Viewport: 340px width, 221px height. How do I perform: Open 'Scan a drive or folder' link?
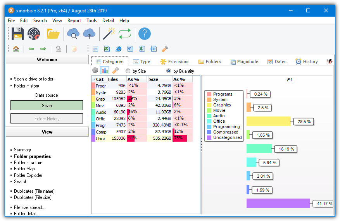34,79
